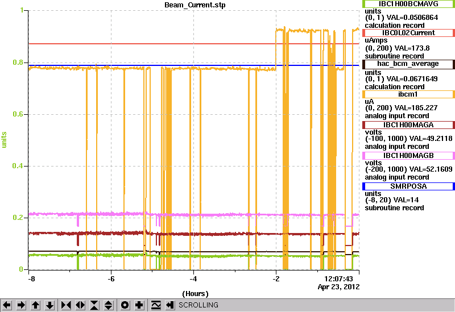Click 'analog input record' under ibcm1
This screenshot has height=312, width=455.
pyautogui.click(x=397, y=116)
